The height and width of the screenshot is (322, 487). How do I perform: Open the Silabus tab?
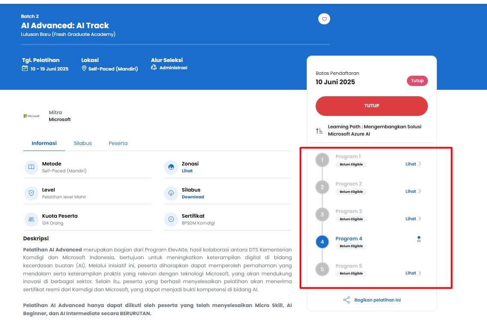[83, 143]
